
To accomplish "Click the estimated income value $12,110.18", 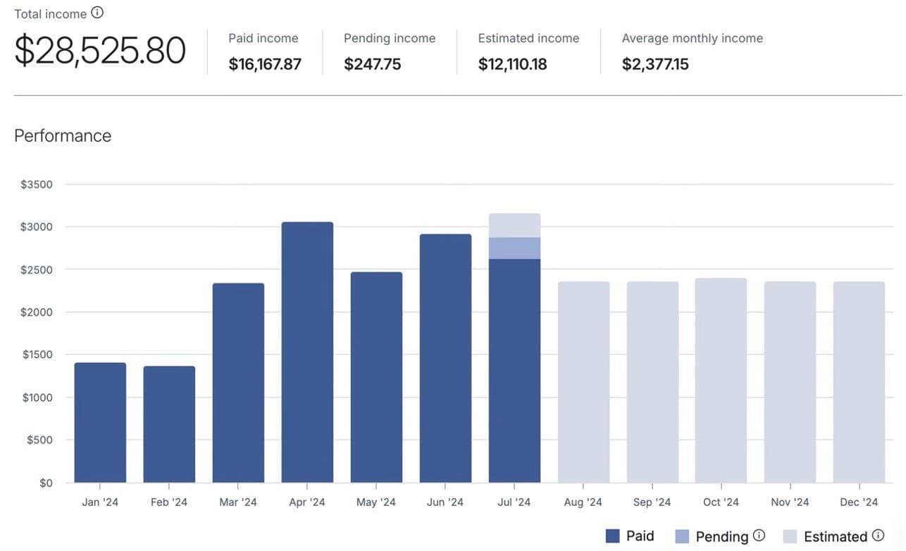I will pyautogui.click(x=513, y=64).
